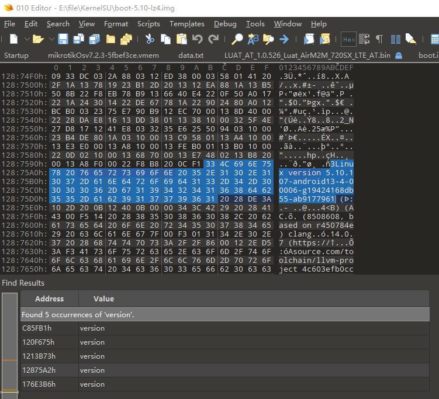
Task: Click the Save file icon
Action: coord(63,39)
